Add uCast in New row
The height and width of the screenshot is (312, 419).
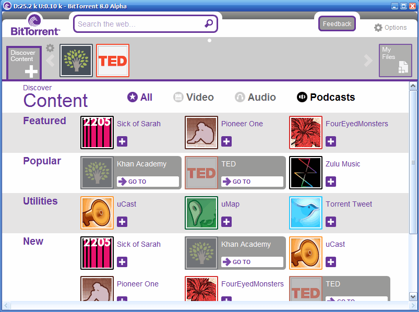(331, 262)
